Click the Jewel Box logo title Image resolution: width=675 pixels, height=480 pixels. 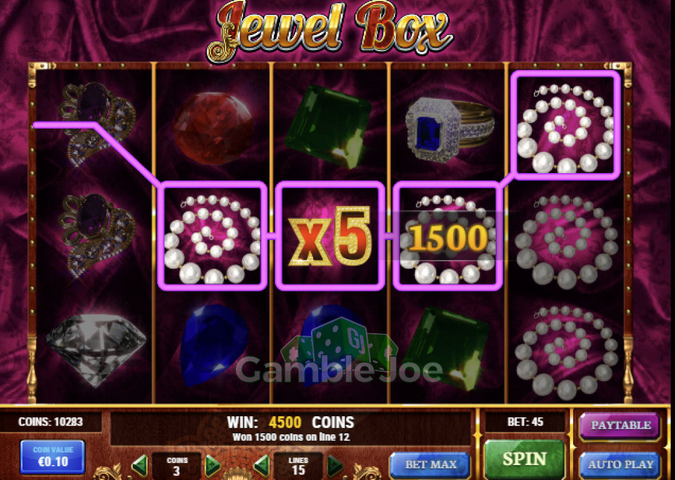pyautogui.click(x=329, y=31)
